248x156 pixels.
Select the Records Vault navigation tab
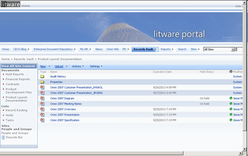(143, 49)
